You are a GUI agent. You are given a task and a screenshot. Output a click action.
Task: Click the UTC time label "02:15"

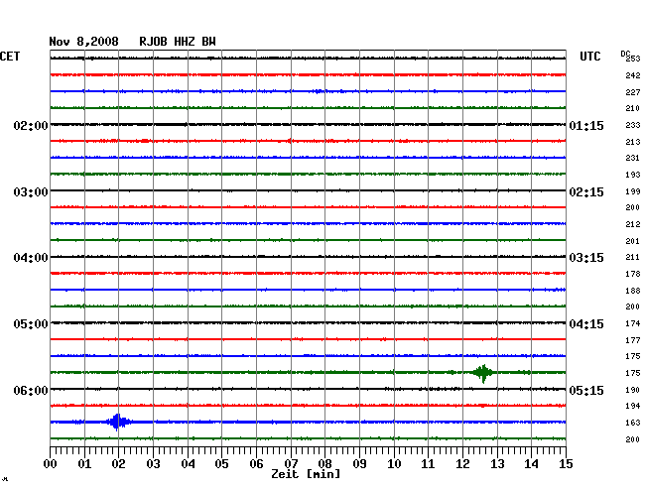586,192
